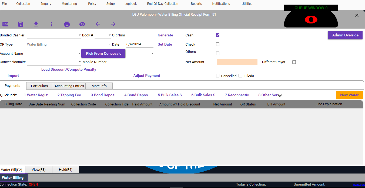Enable the Check payment checkbox
The image size is (365, 188).
click(x=218, y=44)
